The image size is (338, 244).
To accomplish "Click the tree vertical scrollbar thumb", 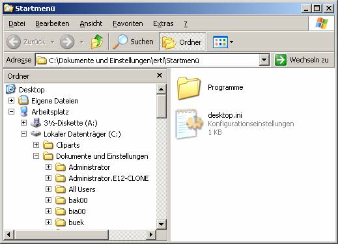I will tap(162, 106).
